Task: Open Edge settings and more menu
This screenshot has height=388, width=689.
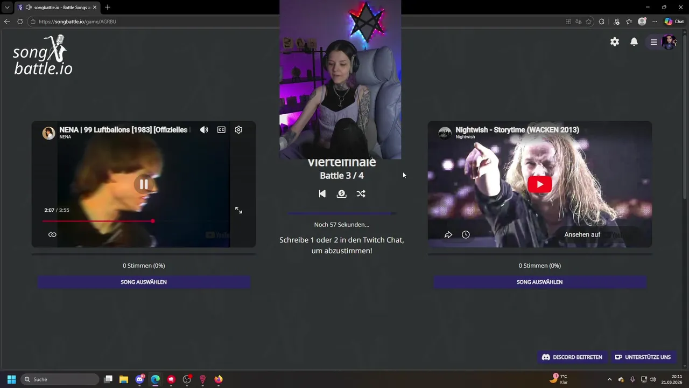Action: pyautogui.click(x=655, y=22)
